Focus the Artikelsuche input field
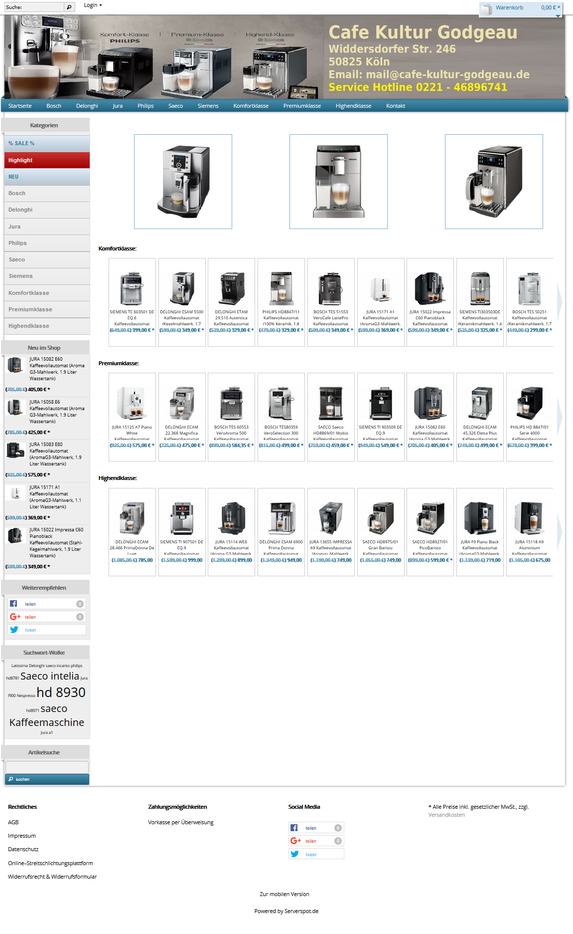Viewport: 573px width, 934px height. click(47, 767)
